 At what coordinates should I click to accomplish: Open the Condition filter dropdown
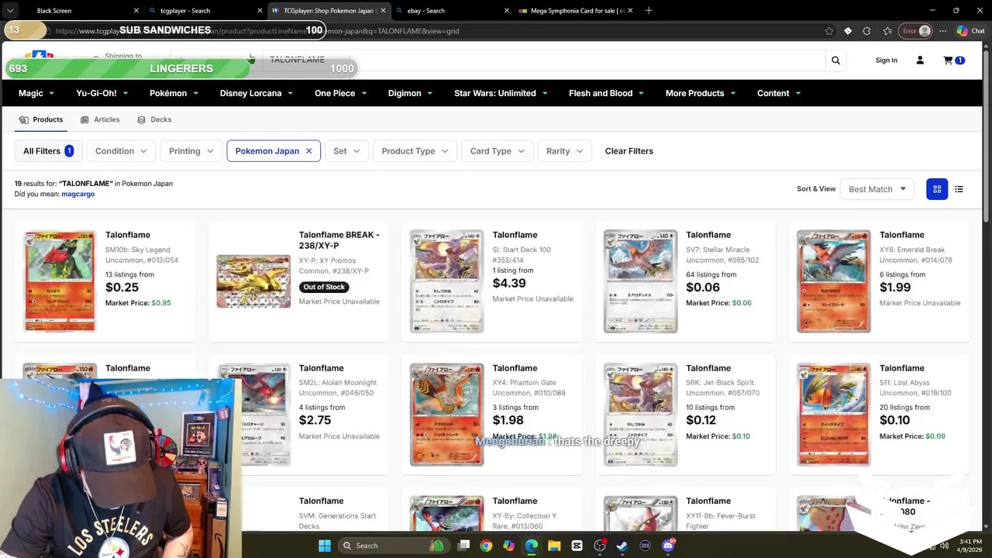(x=121, y=151)
